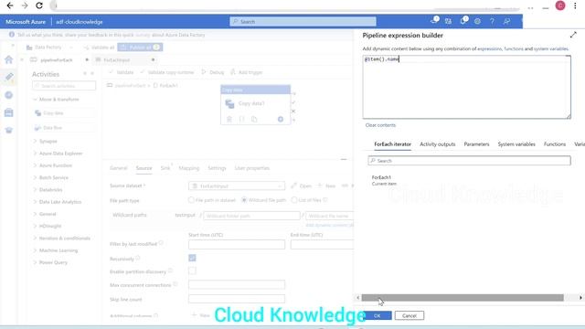The height and width of the screenshot is (329, 585).
Task: Expand the Synapse activities category
Action: pos(46,142)
